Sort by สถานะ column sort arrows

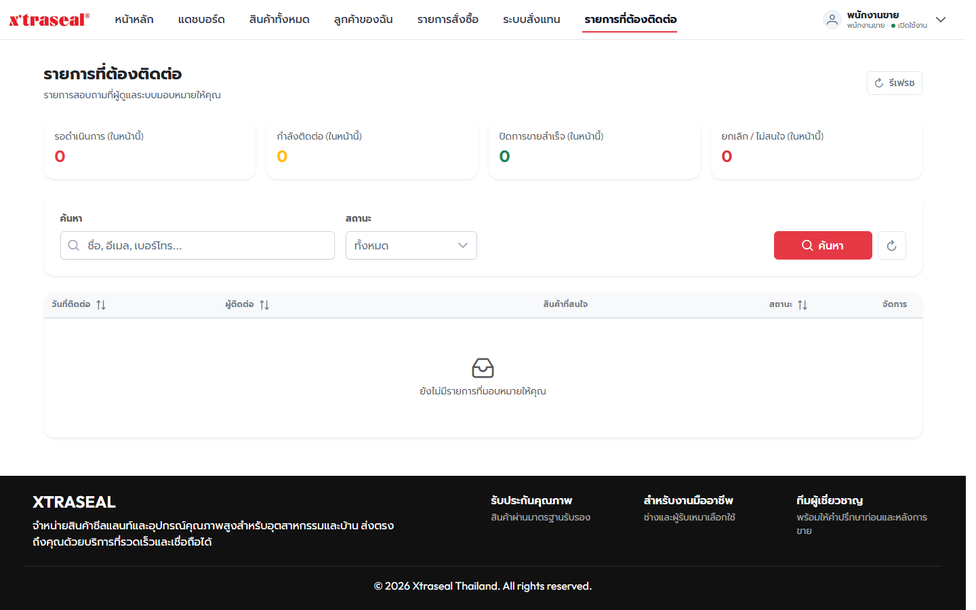tap(802, 305)
